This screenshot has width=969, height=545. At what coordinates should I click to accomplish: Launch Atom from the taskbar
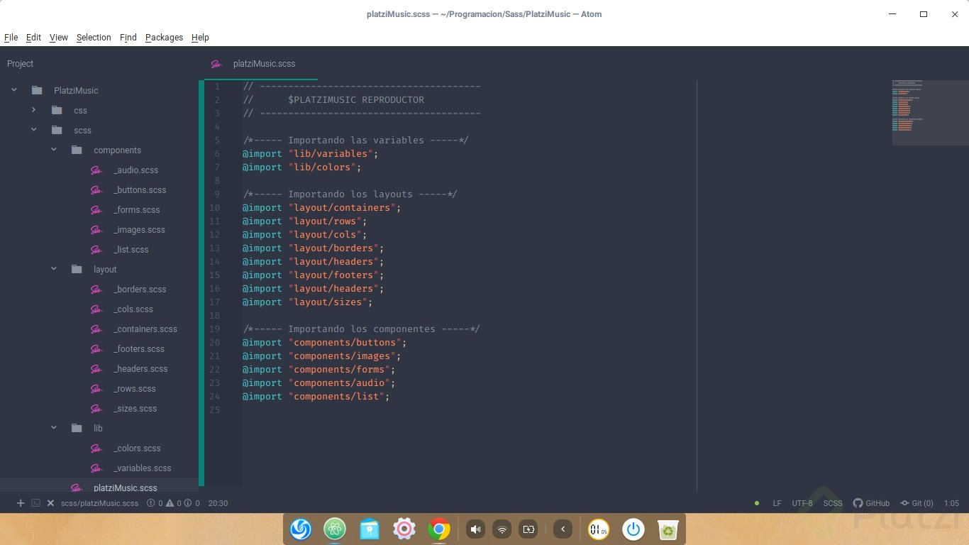[x=334, y=529]
